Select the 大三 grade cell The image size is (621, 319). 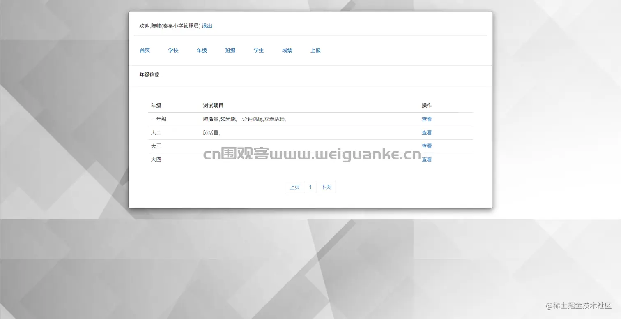tap(156, 146)
